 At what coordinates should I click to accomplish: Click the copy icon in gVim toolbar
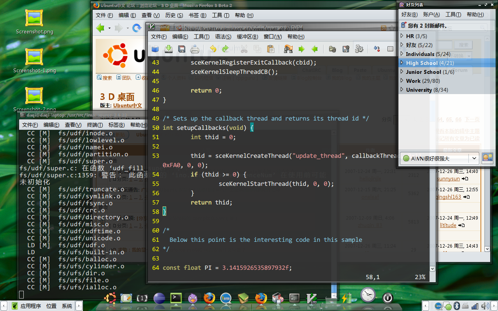click(257, 49)
